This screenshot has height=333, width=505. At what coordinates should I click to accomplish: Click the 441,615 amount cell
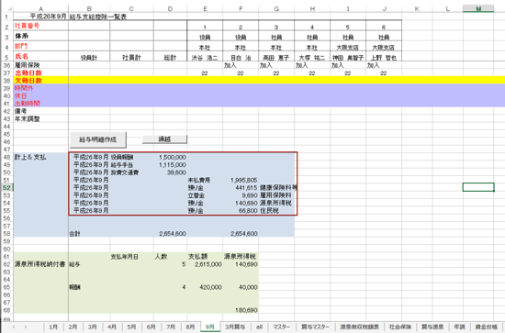(x=241, y=187)
